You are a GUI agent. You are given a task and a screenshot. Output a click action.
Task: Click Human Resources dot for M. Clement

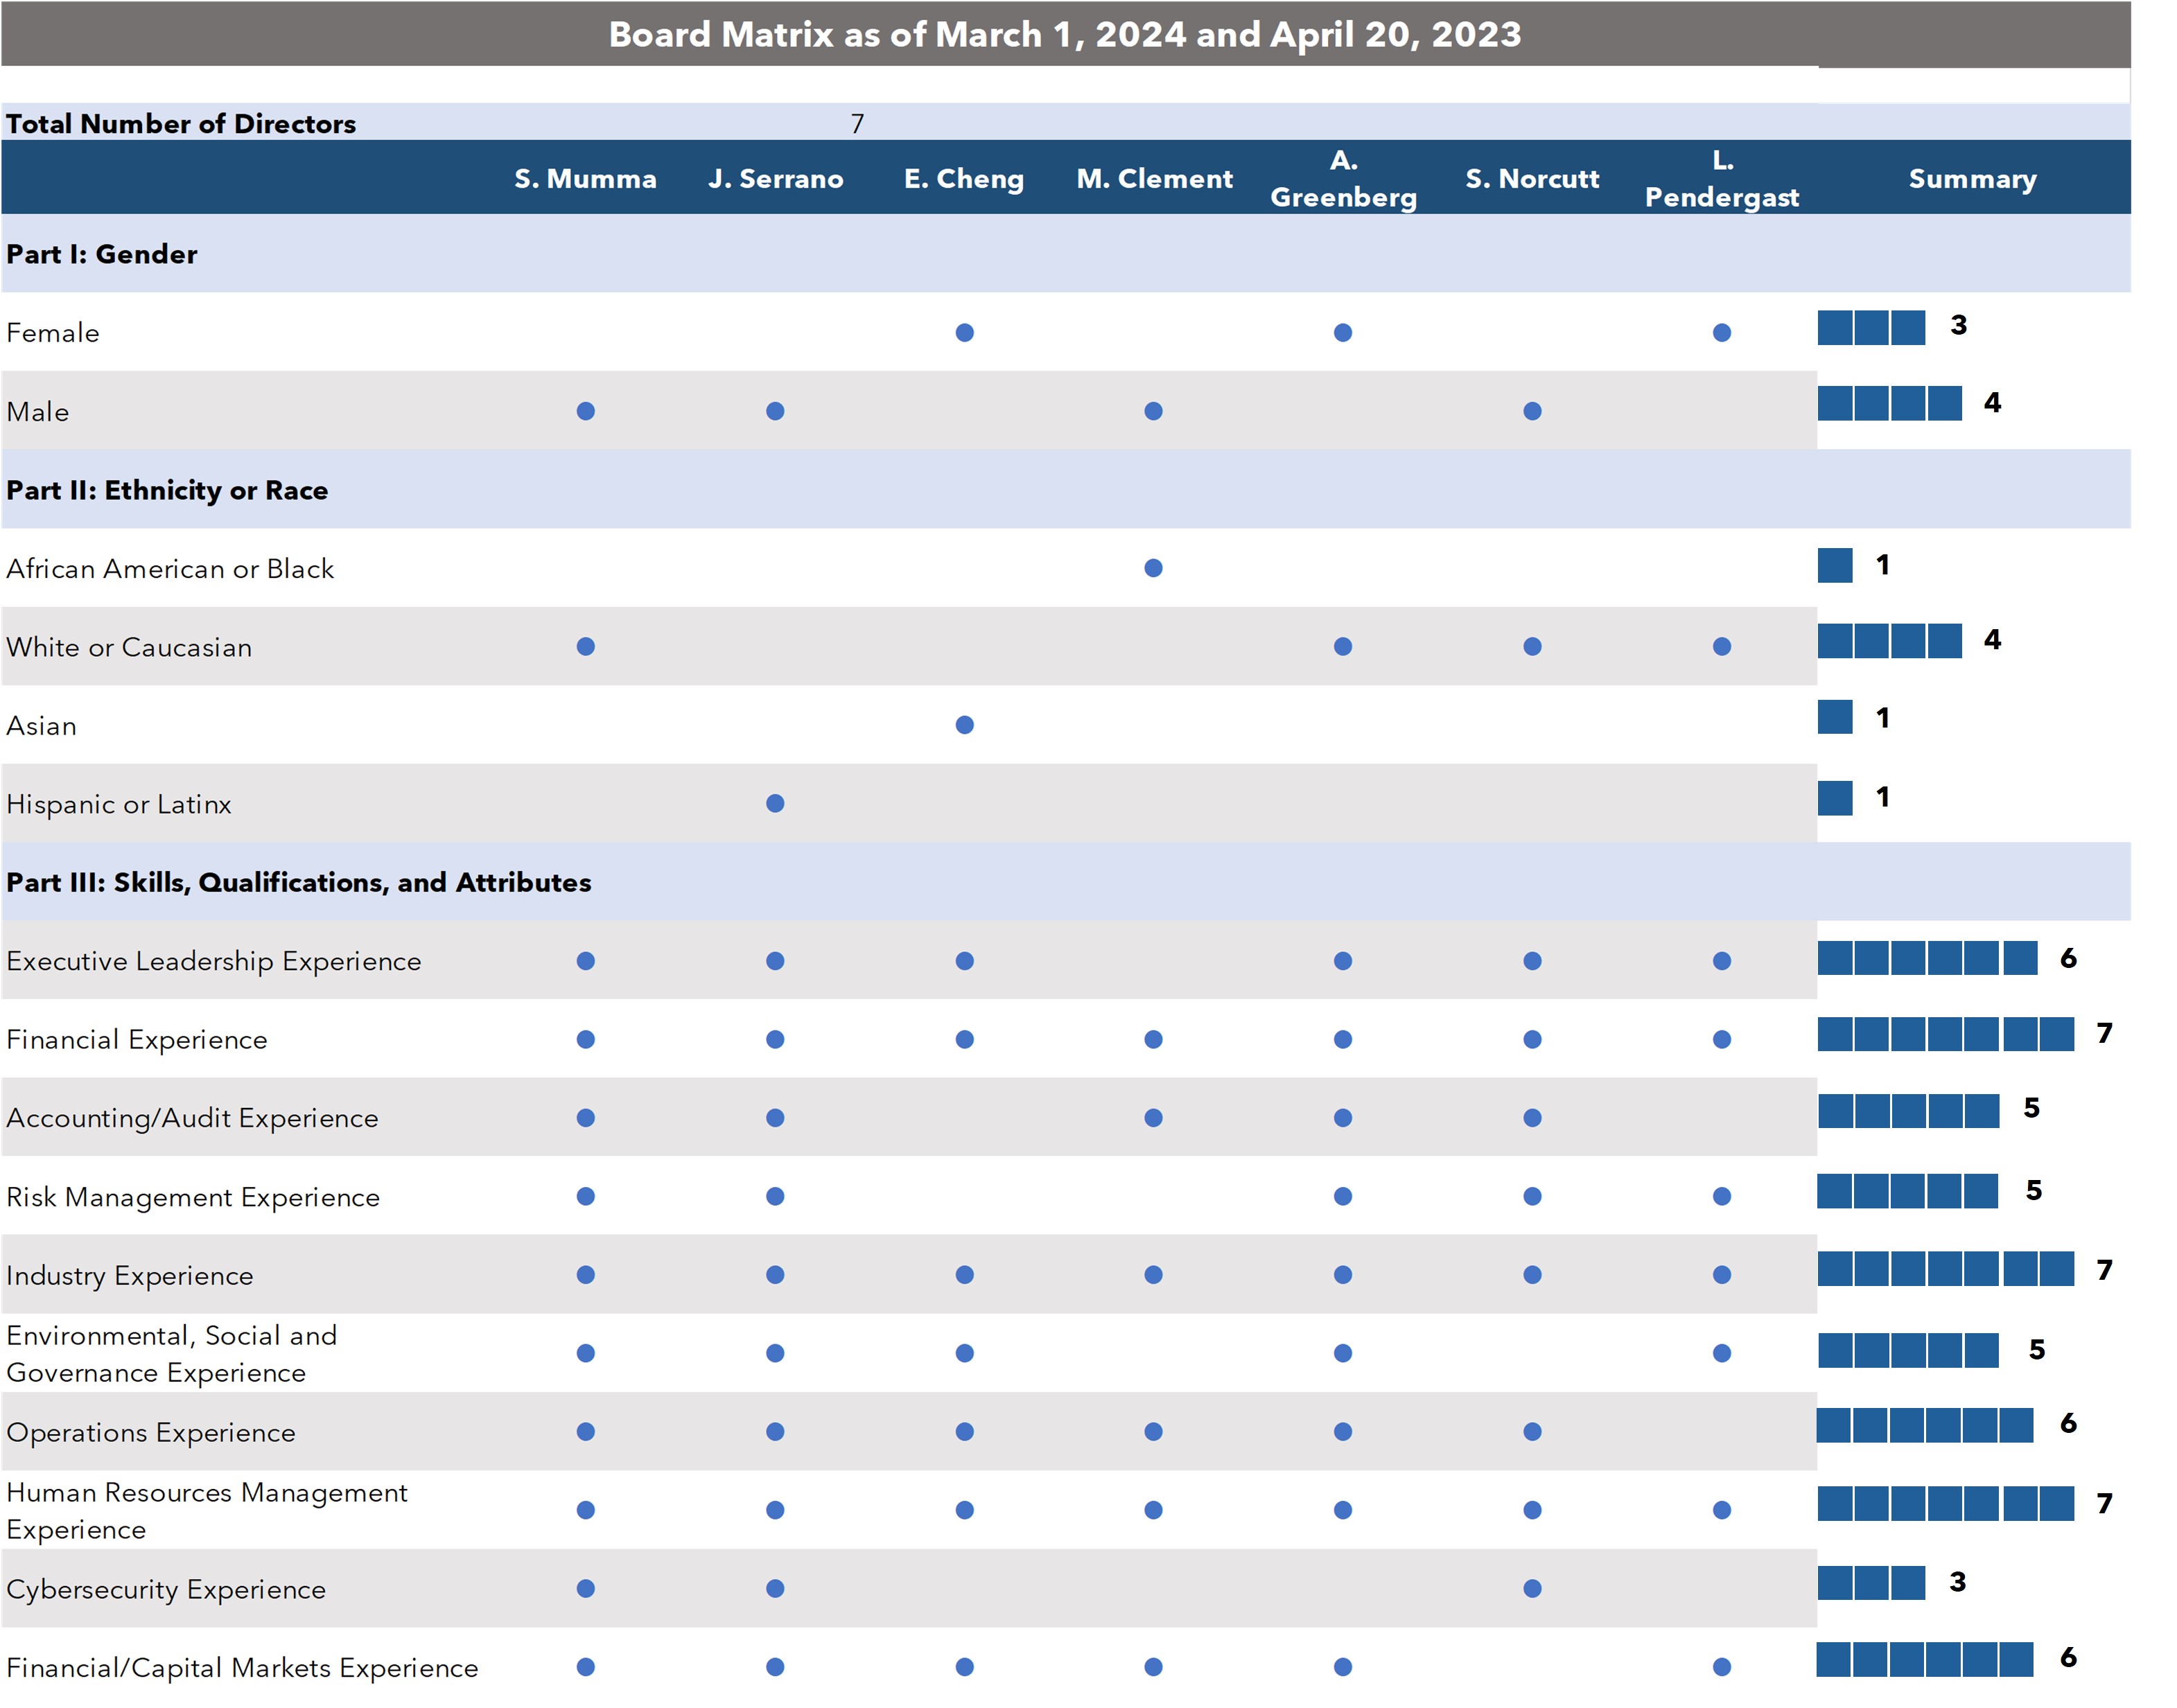[x=1153, y=1510]
